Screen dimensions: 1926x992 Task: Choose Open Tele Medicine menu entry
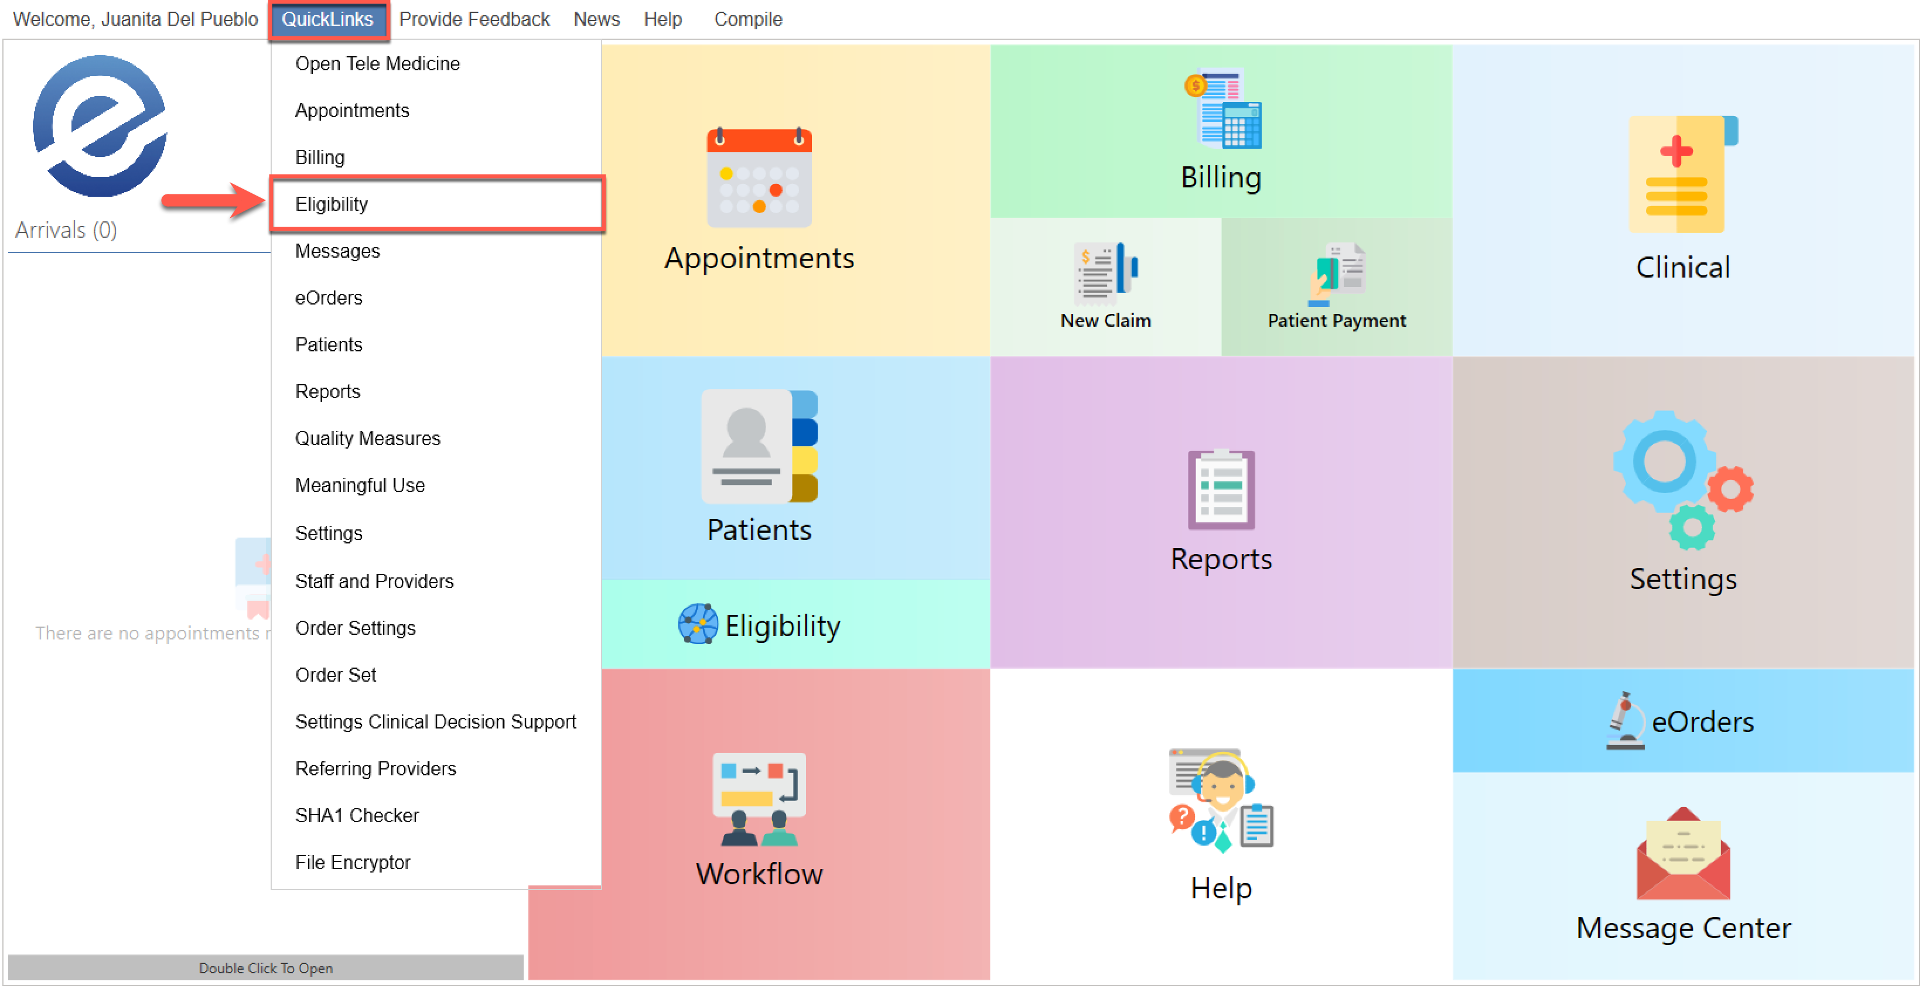click(x=377, y=64)
